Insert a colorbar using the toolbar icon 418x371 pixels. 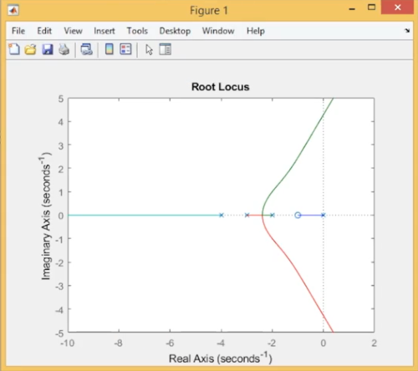[x=110, y=49]
